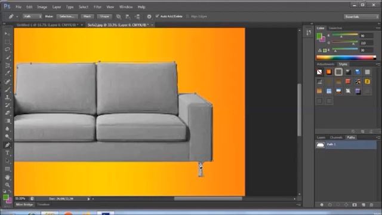Viewport: 382px width, 215px height.
Task: Click the Mask button in options bar
Action: pyautogui.click(x=87, y=17)
